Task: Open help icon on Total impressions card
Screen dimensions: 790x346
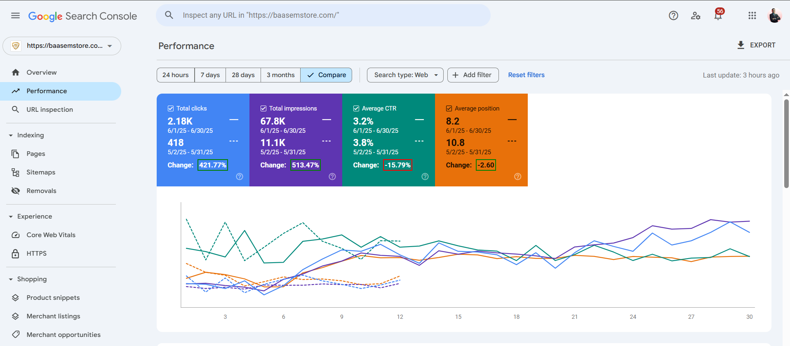Action: (x=332, y=177)
